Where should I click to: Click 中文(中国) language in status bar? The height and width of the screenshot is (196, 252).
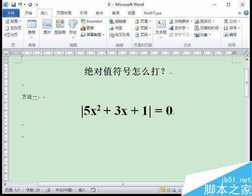pyautogui.click(x=64, y=190)
